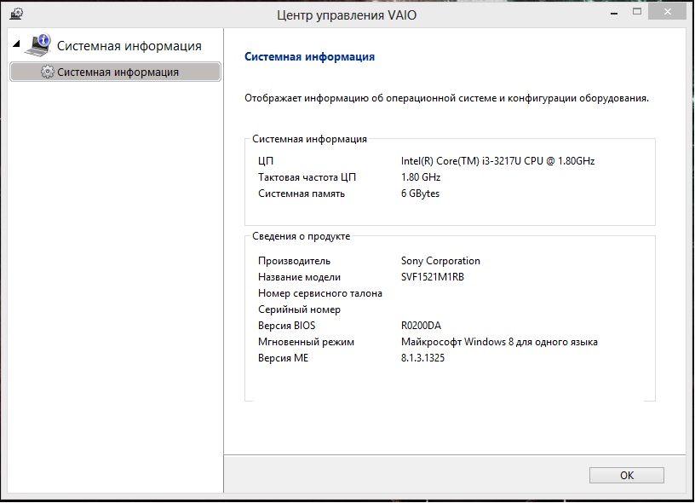Screen dimensions: 695x503
Task: Click the 1.80 GHz clock speed value
Action: [x=421, y=177]
